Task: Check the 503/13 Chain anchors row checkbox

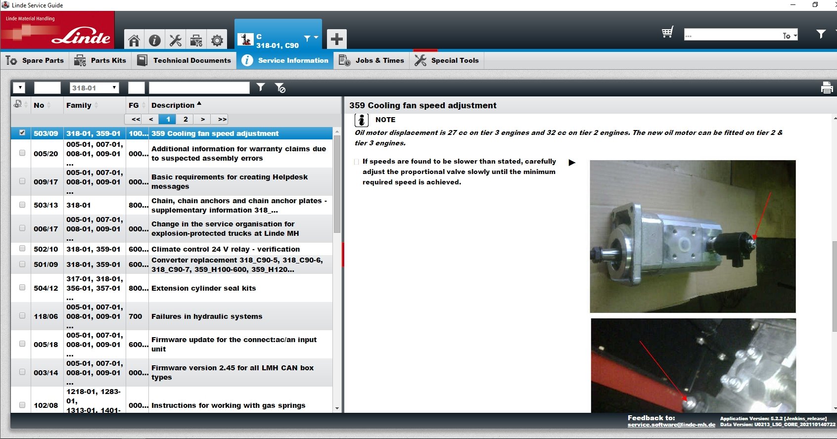Action: coord(22,205)
